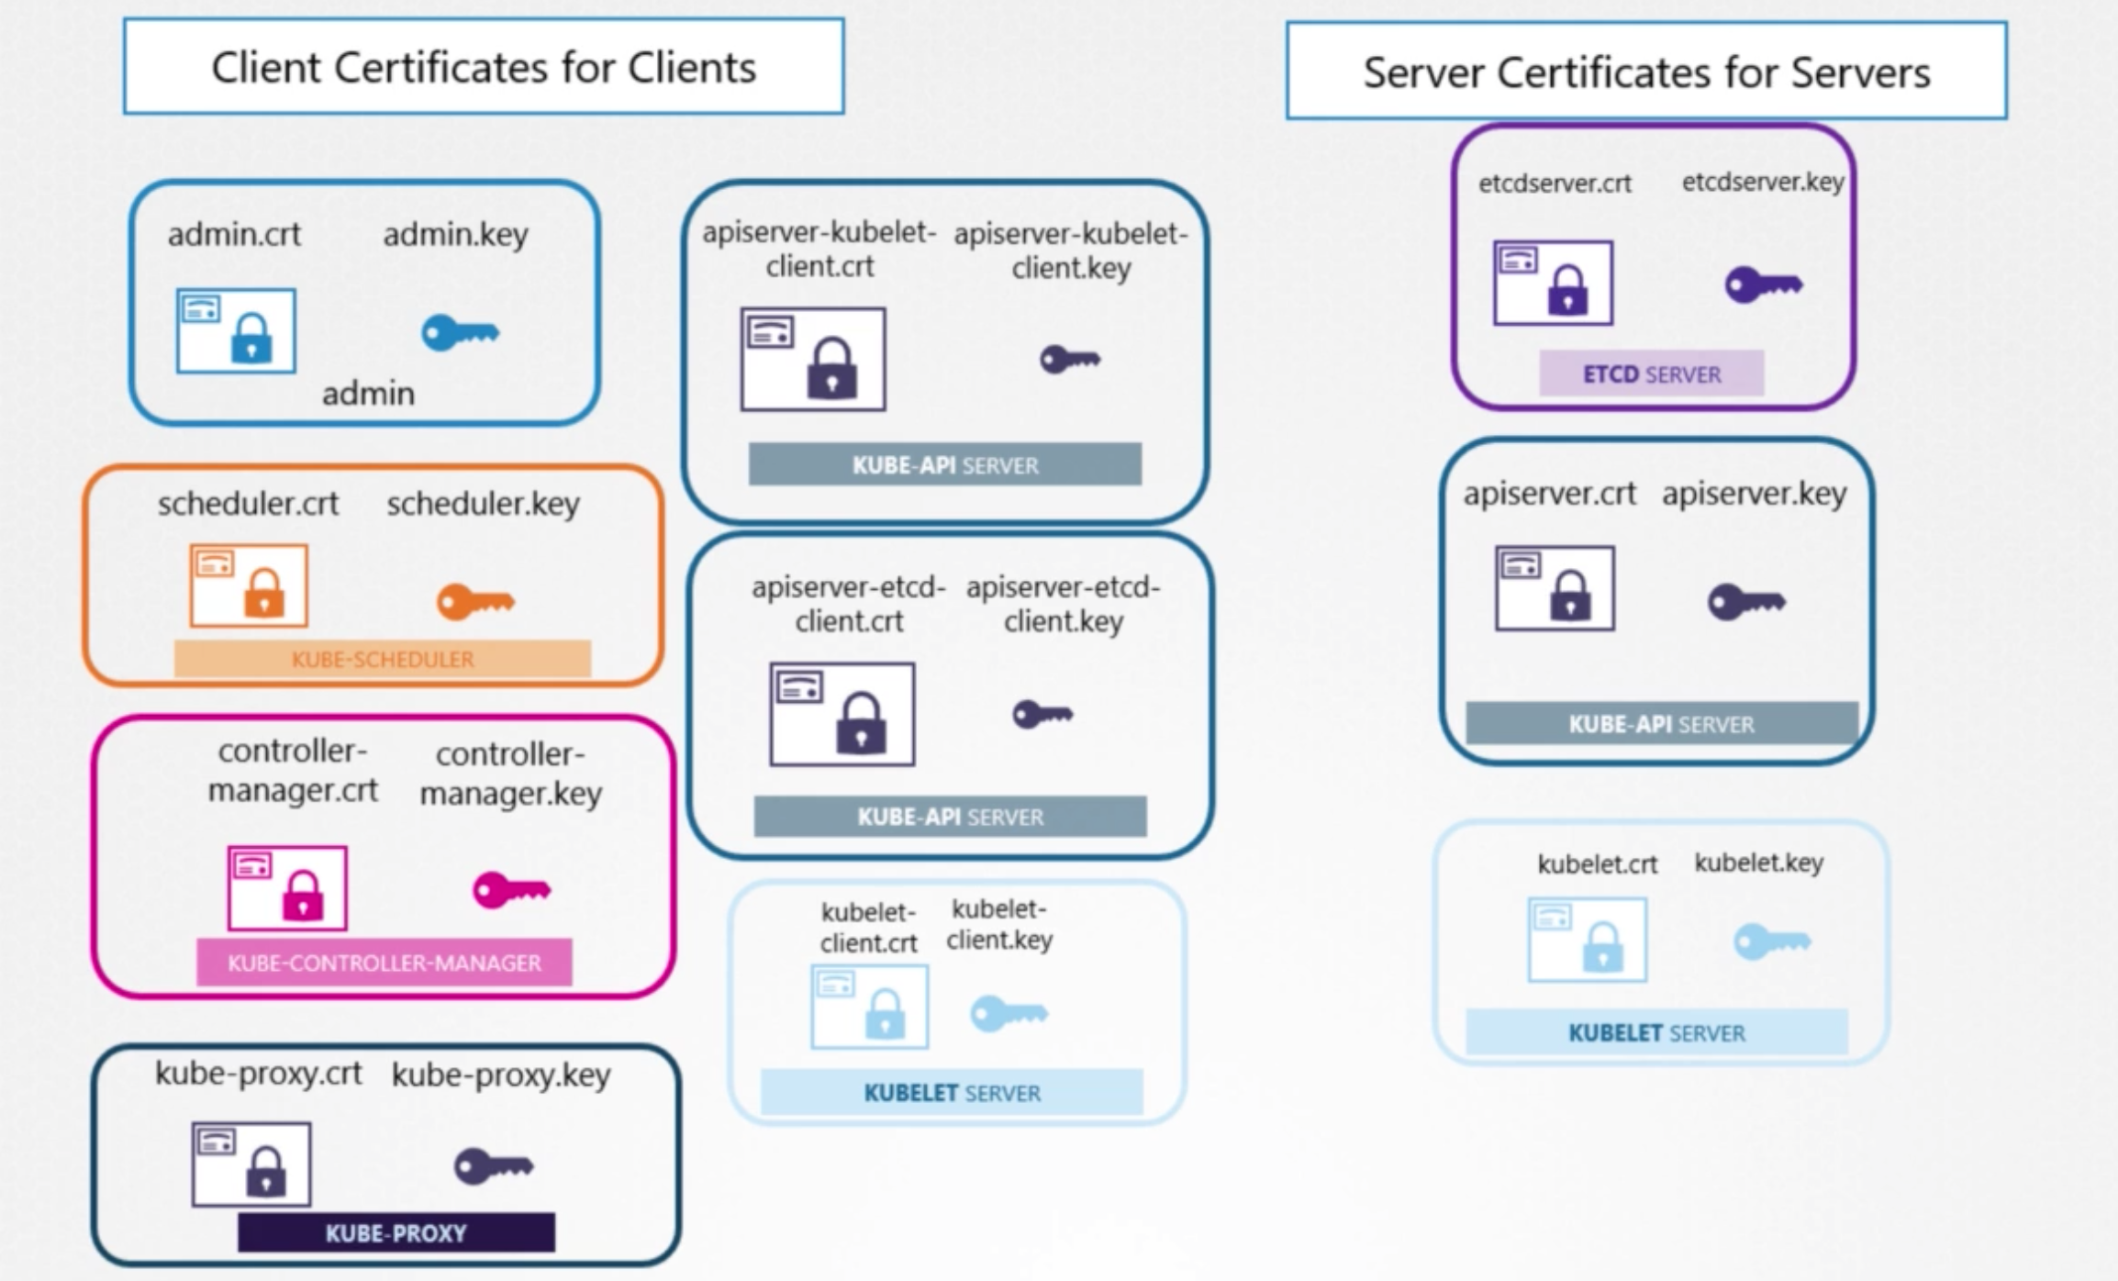
Task: Click the purple etcdserver.key key icon
Action: (x=1763, y=284)
